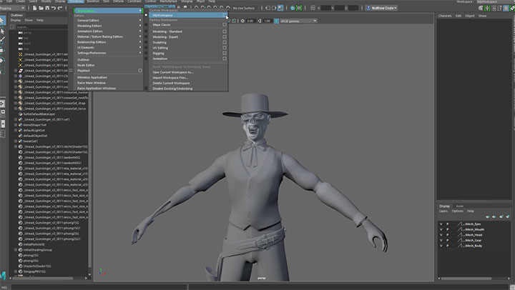Click the Save Scene disk icon

(x=47, y=8)
